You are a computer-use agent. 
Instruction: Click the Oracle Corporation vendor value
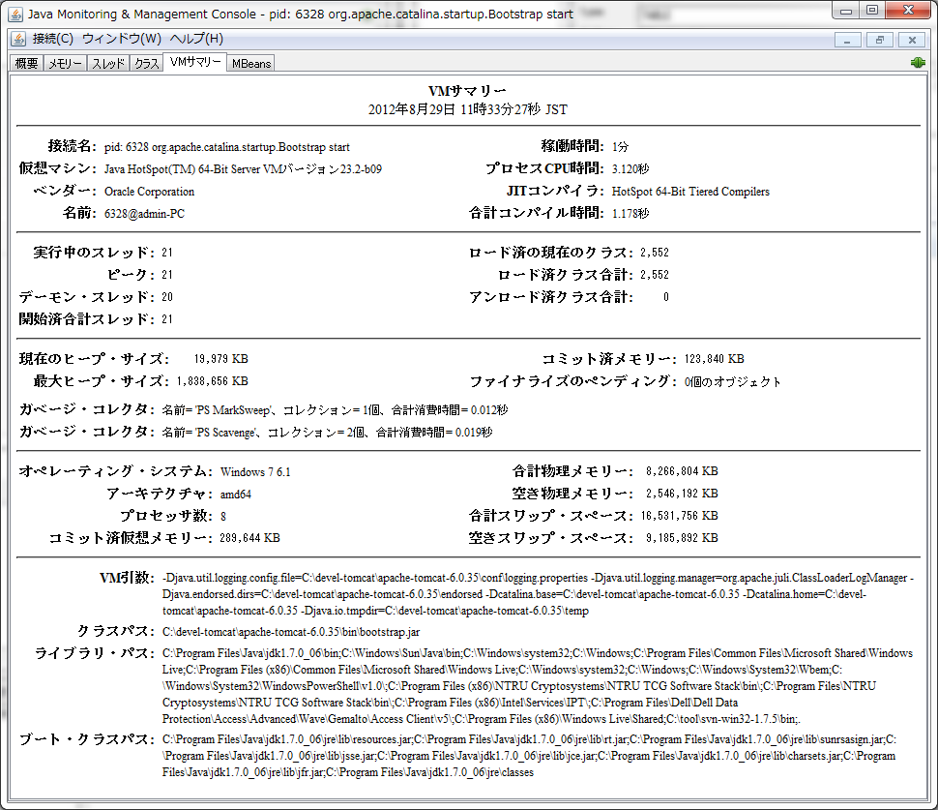149,192
